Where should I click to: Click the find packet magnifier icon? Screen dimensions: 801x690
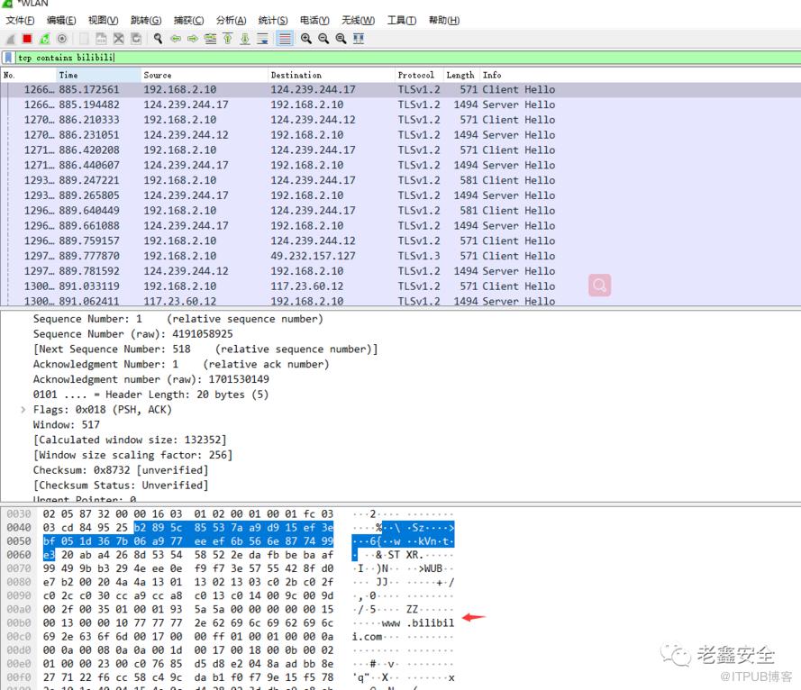(x=159, y=39)
